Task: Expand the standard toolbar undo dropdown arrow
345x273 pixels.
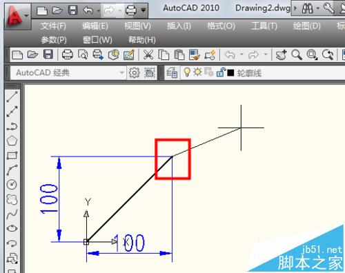Action: pyautogui.click(x=241, y=54)
